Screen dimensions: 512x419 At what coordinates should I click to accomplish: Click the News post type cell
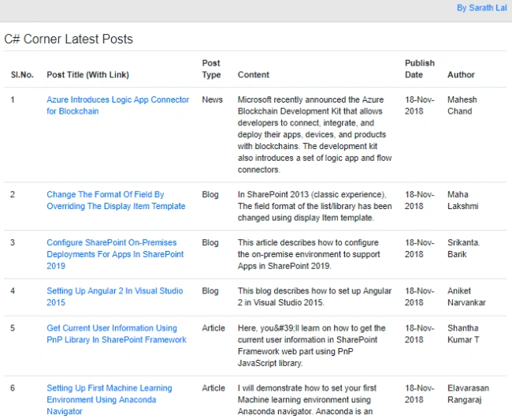(212, 99)
